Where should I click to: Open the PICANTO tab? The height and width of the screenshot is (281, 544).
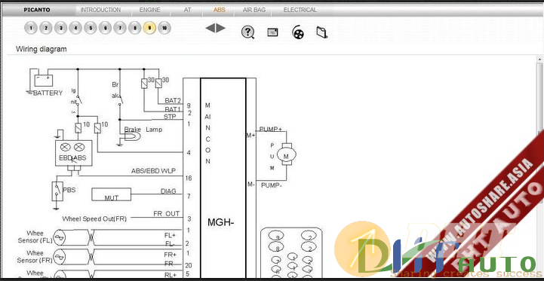(x=37, y=10)
